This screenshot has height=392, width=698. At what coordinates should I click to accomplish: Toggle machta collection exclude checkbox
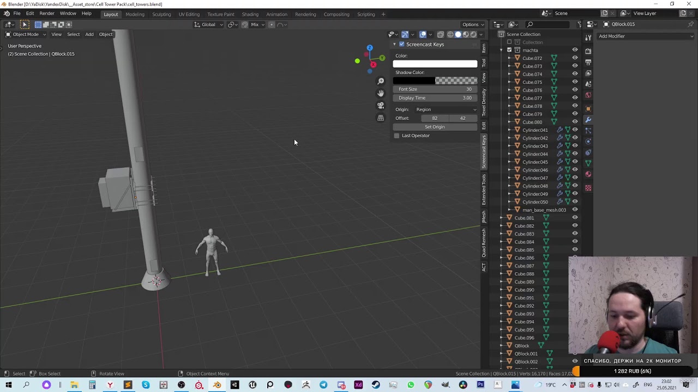coord(509,50)
